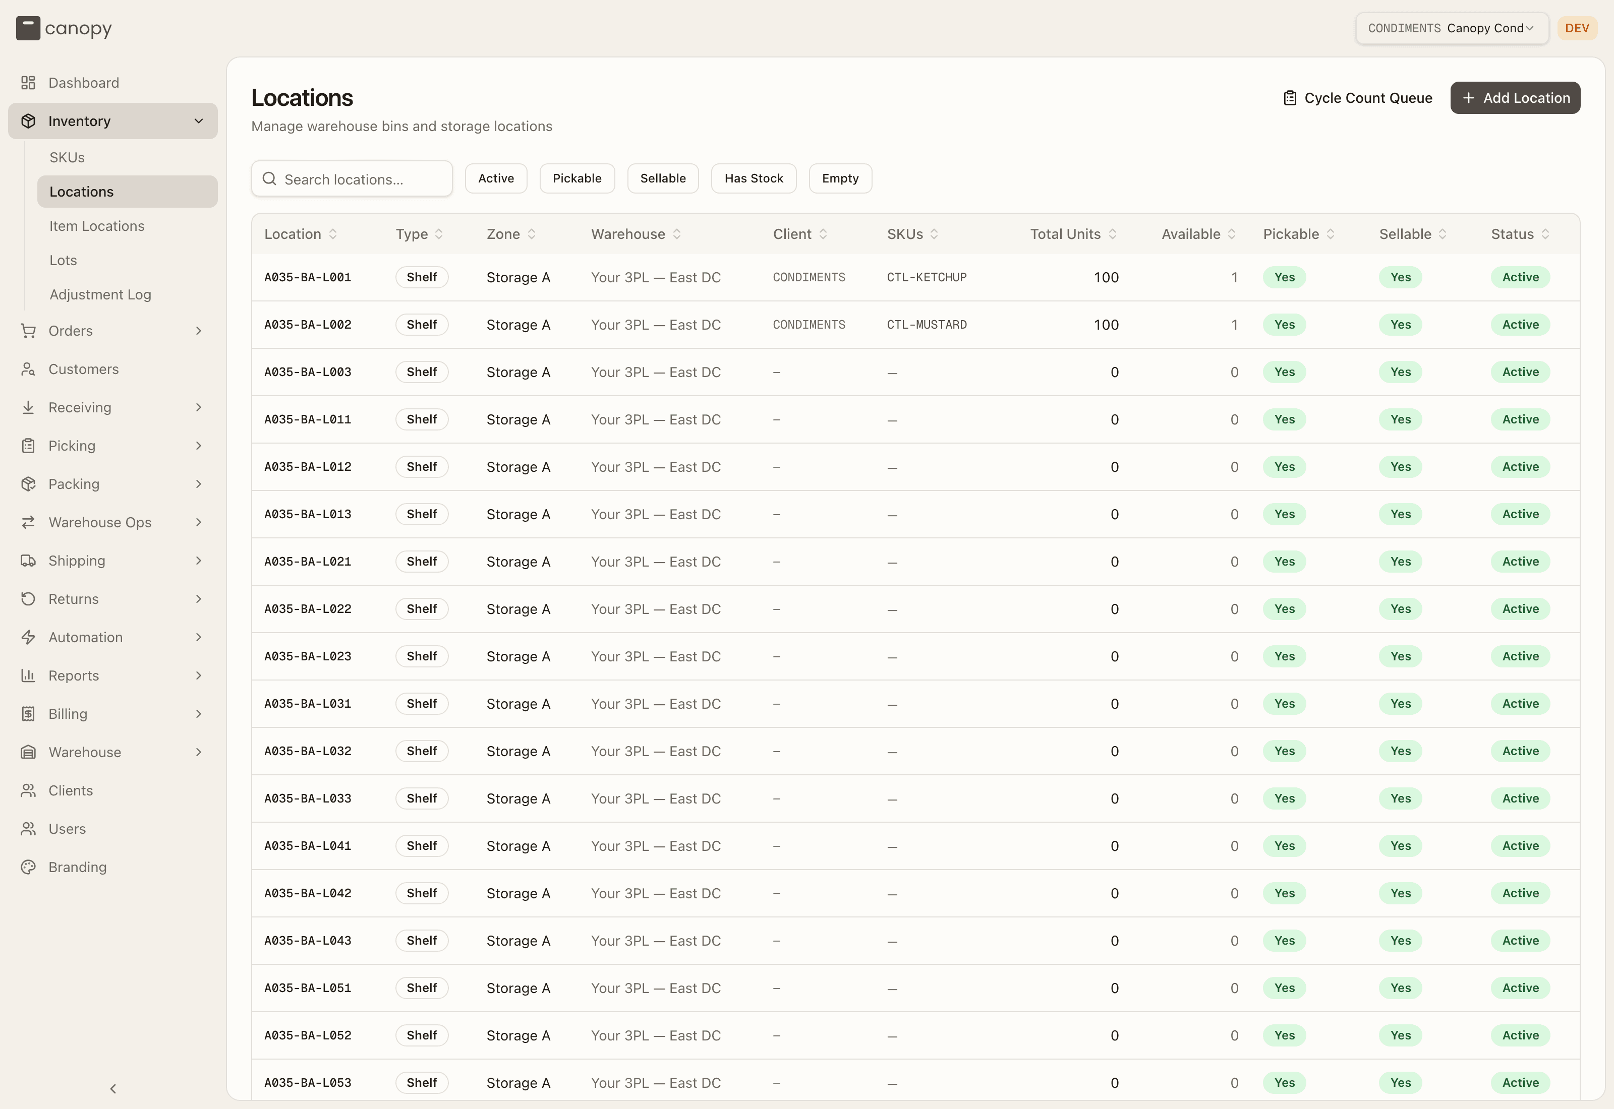Click the plus icon on Add Location
Image resolution: width=1614 pixels, height=1109 pixels.
(x=1468, y=98)
